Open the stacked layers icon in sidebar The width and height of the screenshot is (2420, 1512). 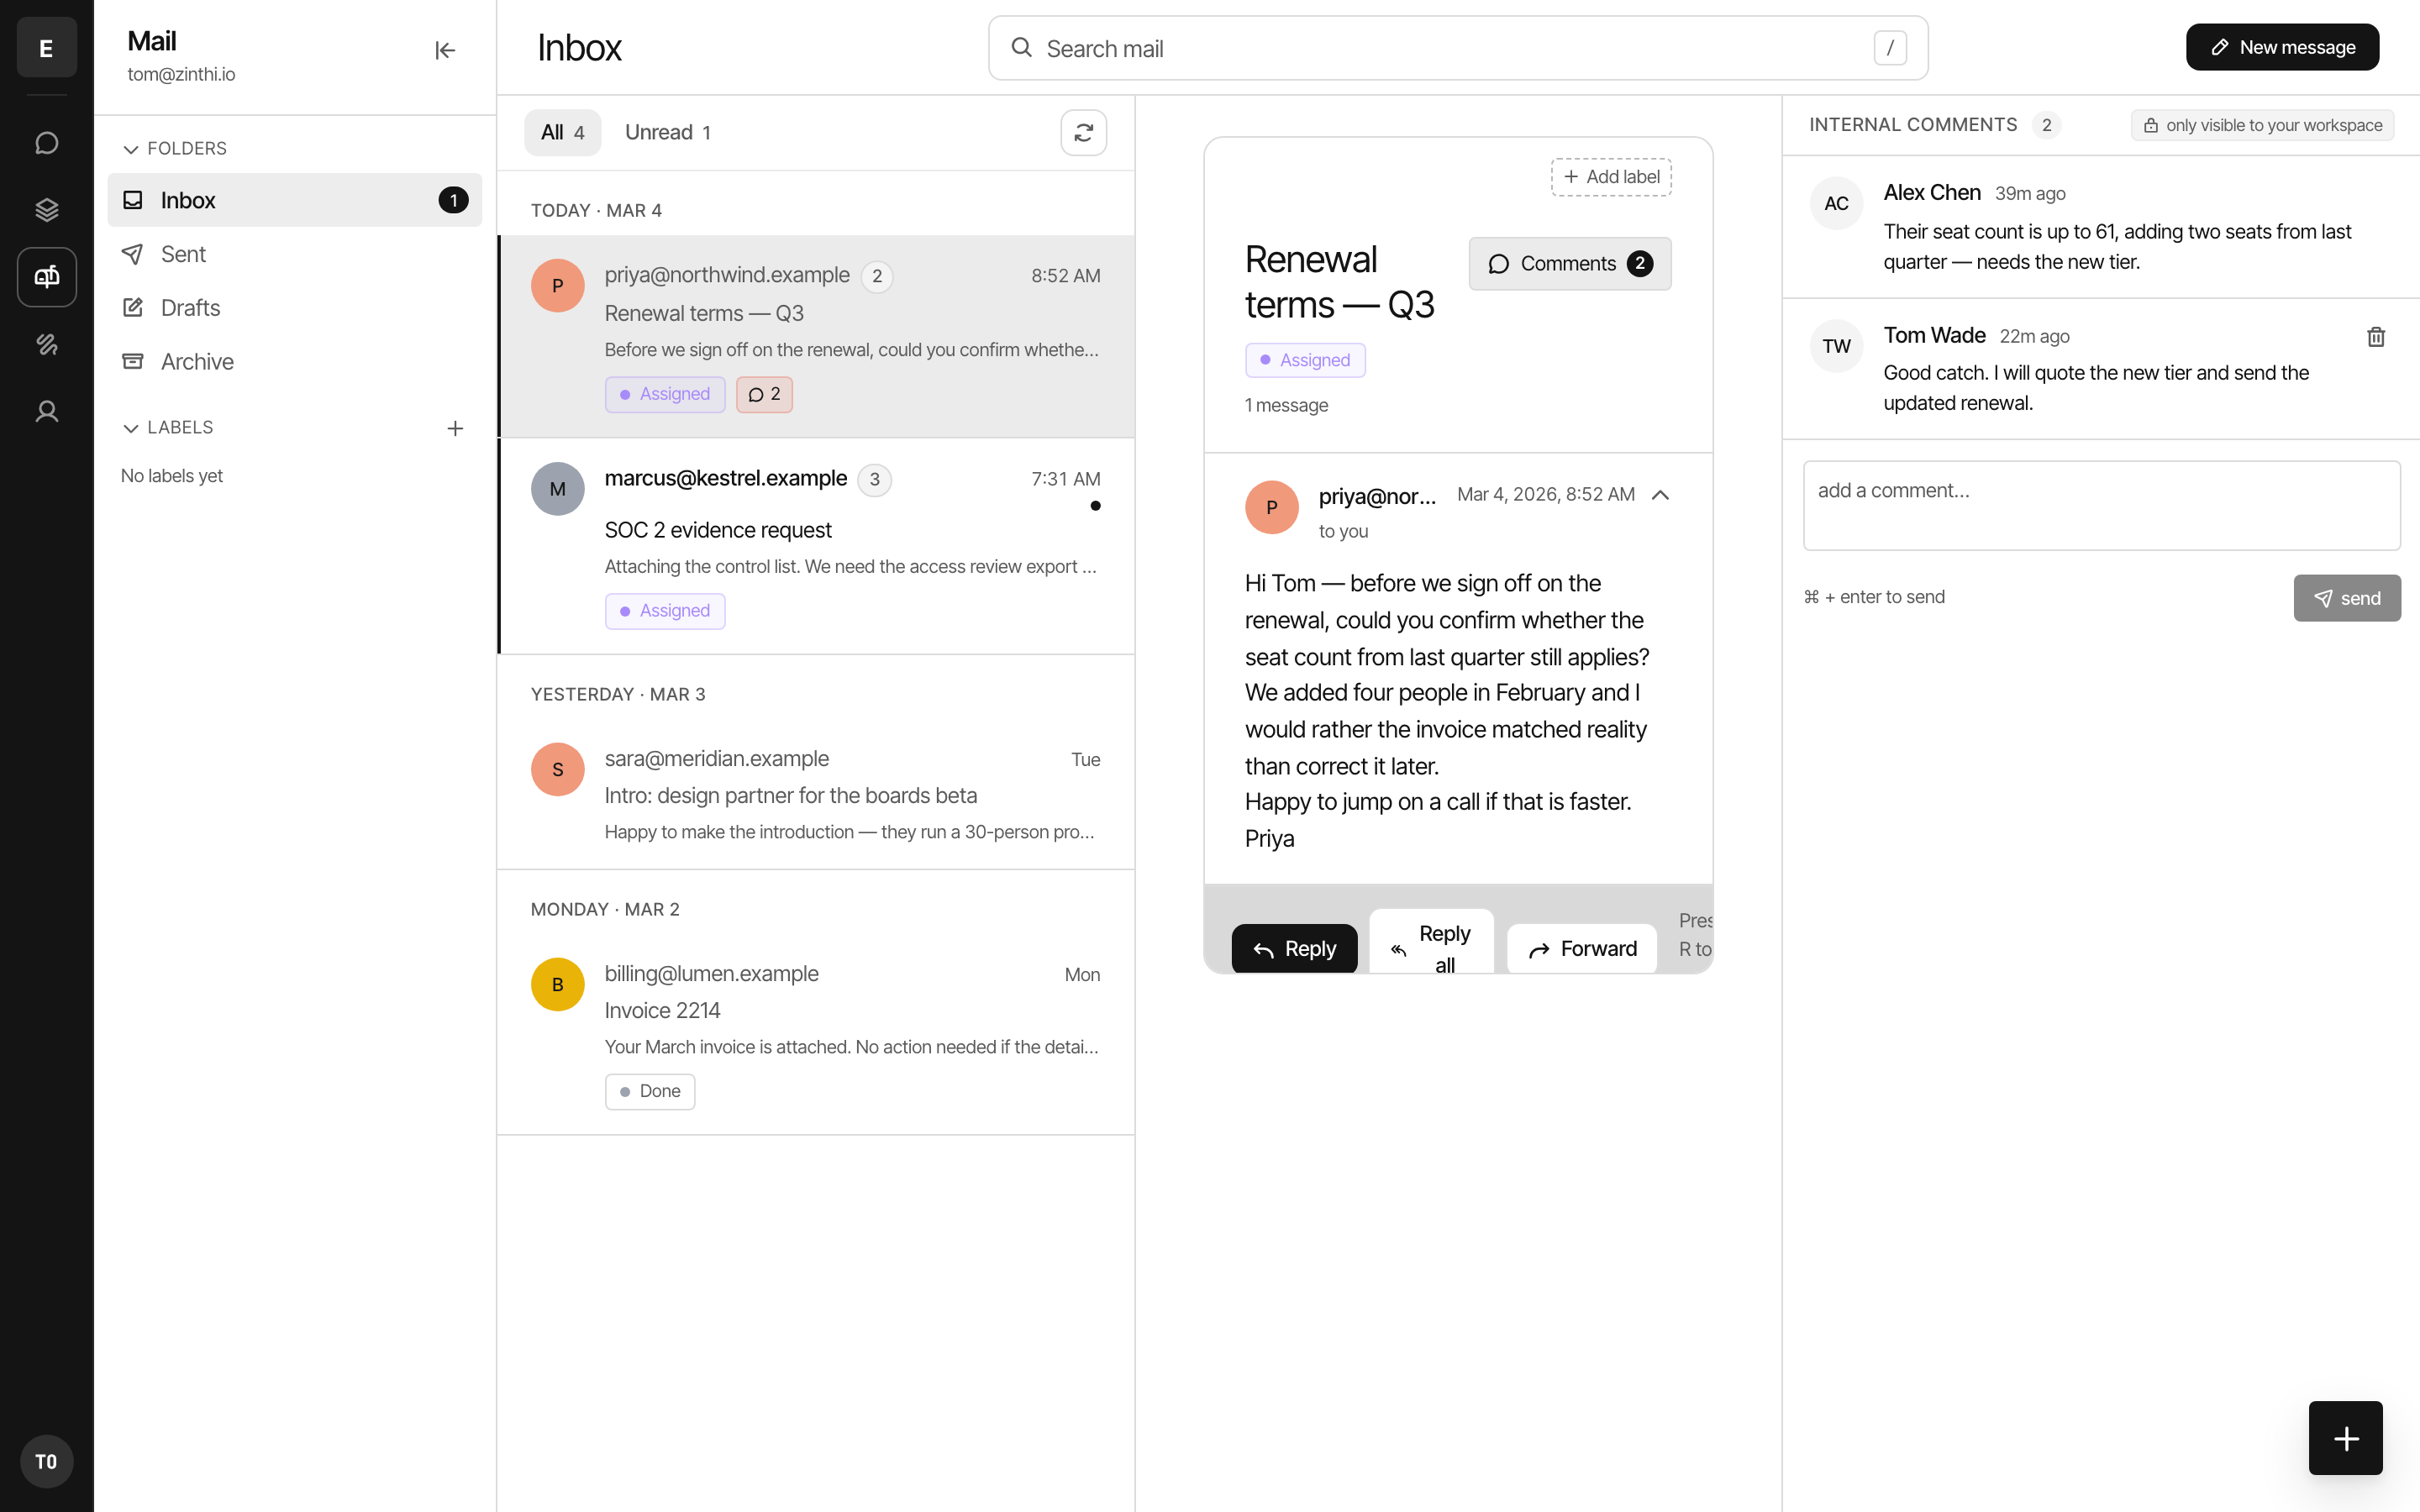46,210
